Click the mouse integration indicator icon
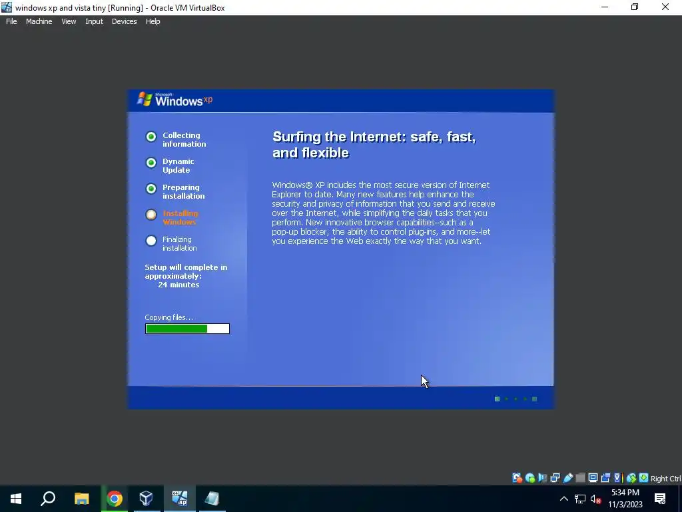This screenshot has width=682, height=512. click(x=631, y=478)
